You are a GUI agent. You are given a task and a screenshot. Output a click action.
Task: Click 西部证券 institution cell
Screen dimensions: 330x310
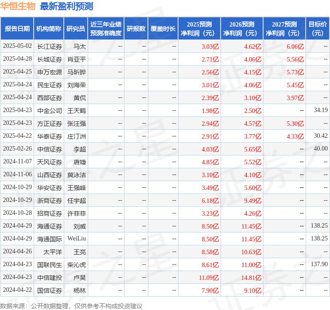point(50,98)
